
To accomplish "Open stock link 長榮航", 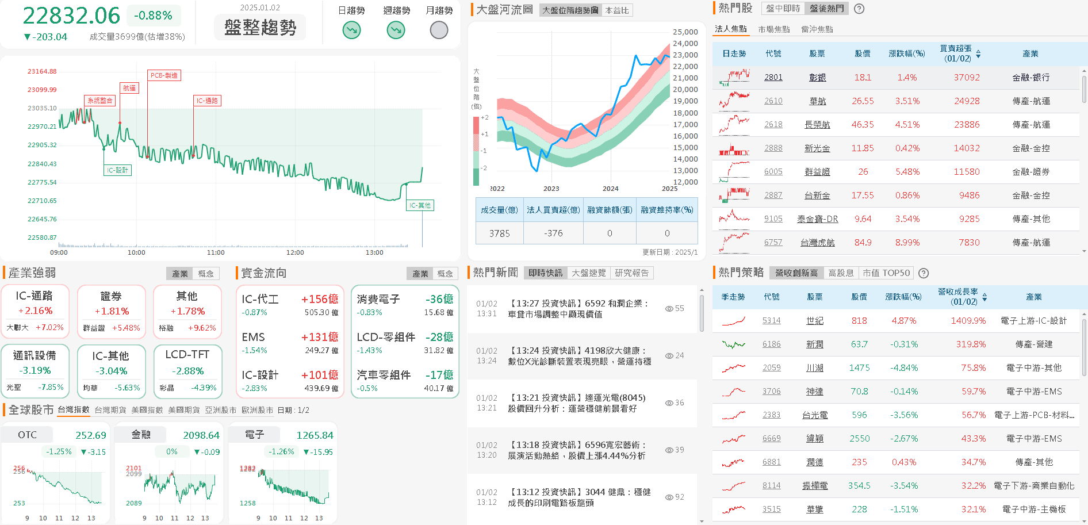I will click(817, 125).
